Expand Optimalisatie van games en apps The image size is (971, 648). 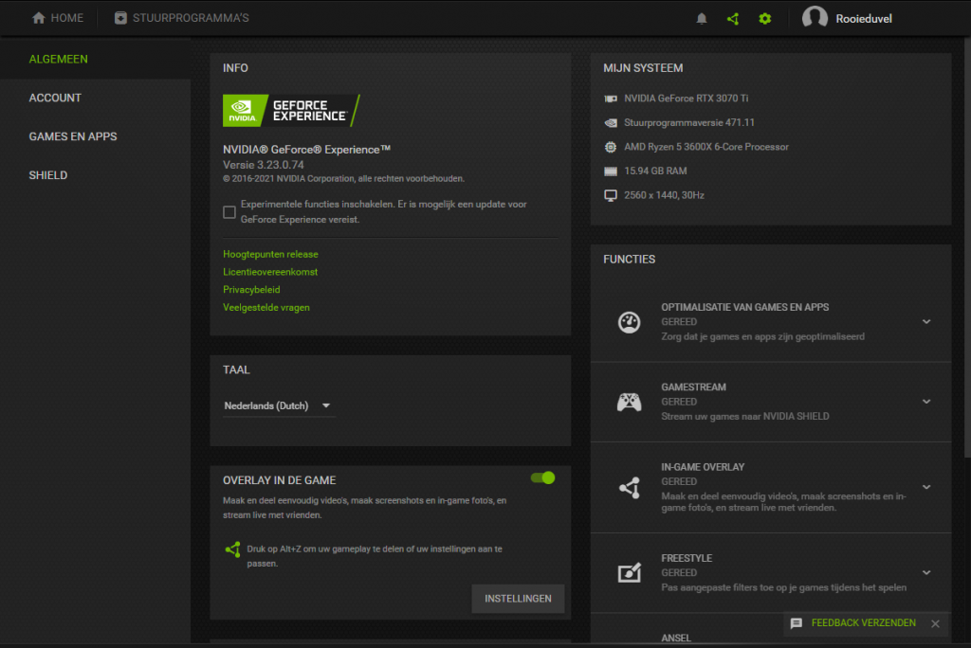(926, 322)
